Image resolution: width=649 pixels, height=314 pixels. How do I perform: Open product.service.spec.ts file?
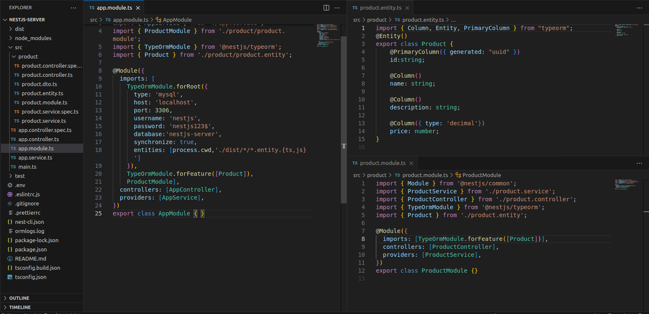pos(42,111)
